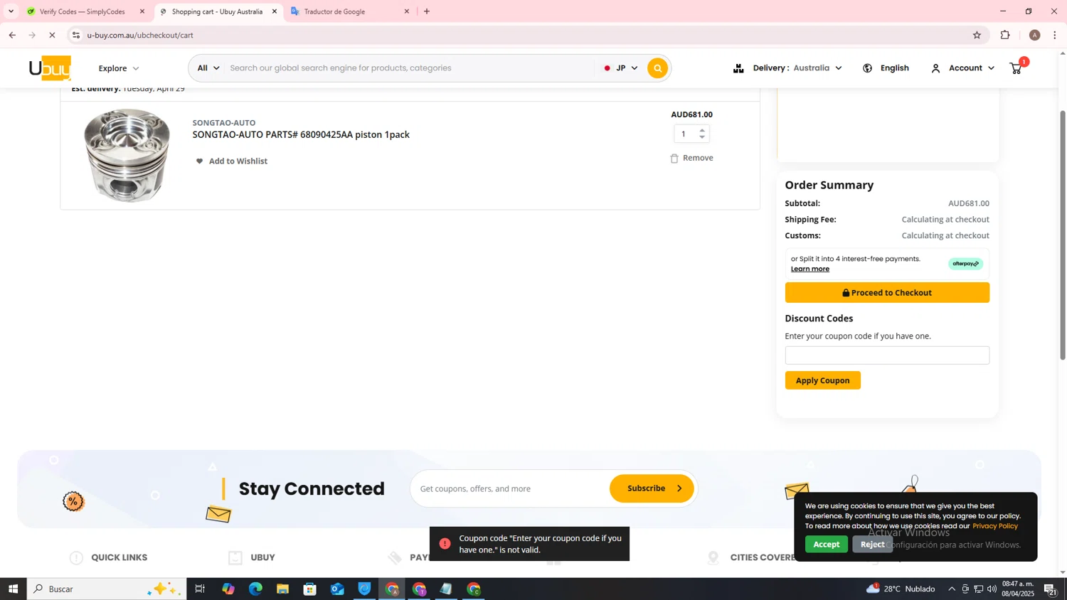Increase item quantity with up arrow
Screen dimensions: 1067x600
(x=702, y=130)
